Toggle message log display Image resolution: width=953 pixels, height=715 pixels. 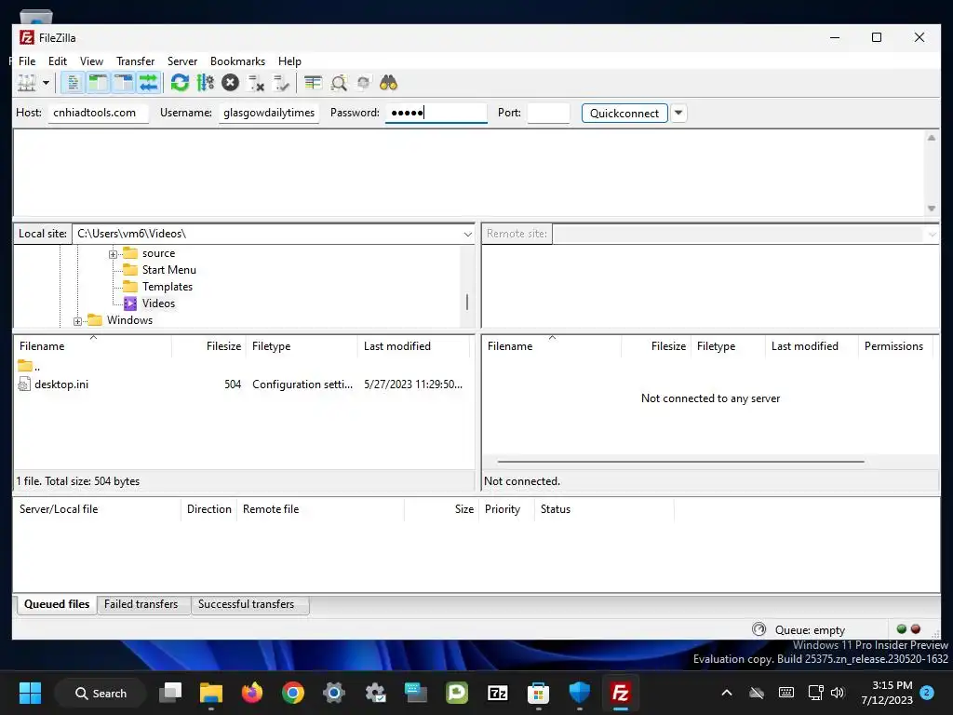(73, 83)
